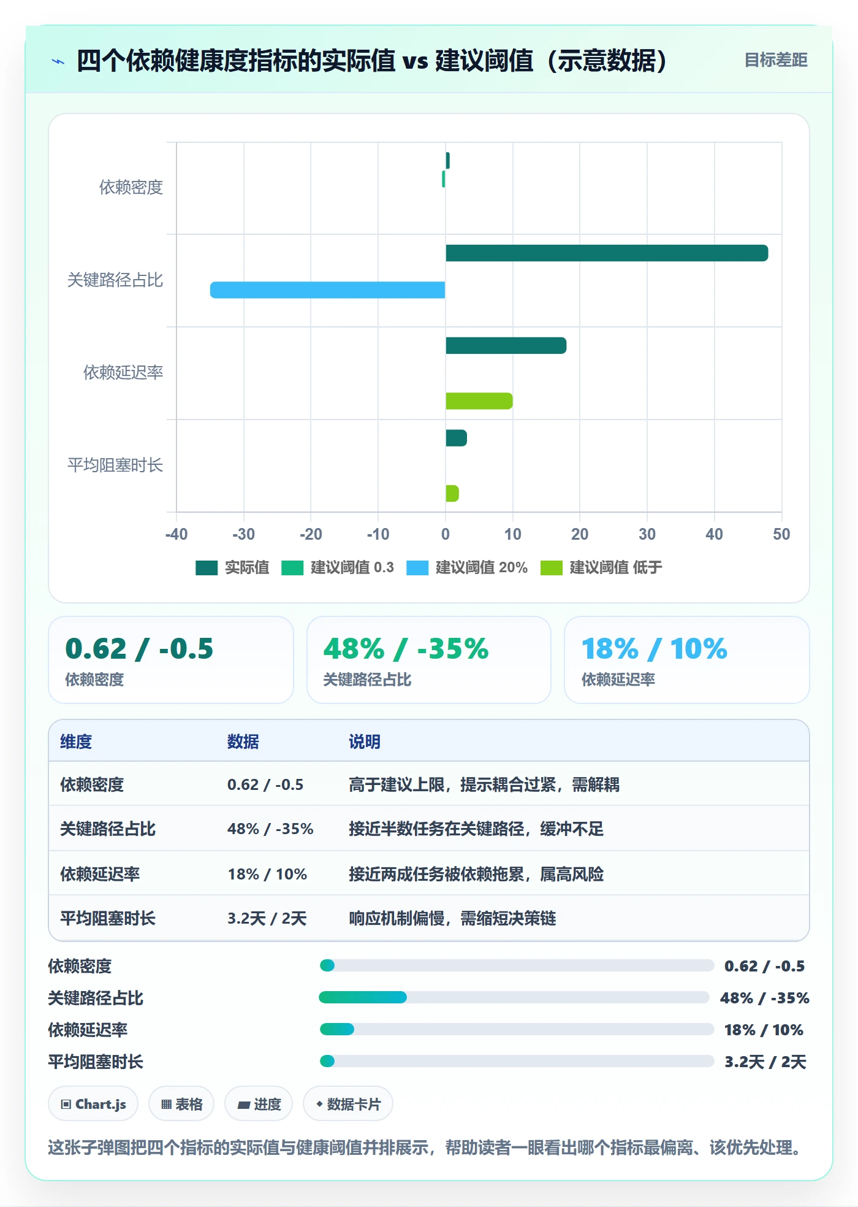Click the lime green 平均阻塞时长 threshold bar
The width and height of the screenshot is (858, 1207).
[x=452, y=494]
